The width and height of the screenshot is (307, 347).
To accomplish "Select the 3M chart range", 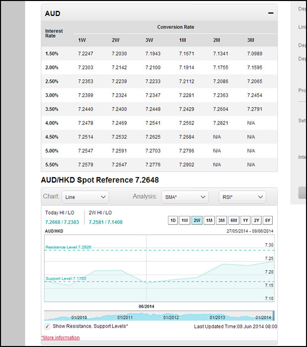I will click(221, 221).
